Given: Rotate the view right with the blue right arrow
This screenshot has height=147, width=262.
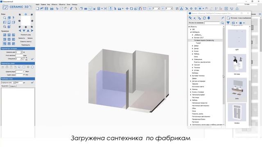Looking at the screenshot, I should click(x=32, y=31).
